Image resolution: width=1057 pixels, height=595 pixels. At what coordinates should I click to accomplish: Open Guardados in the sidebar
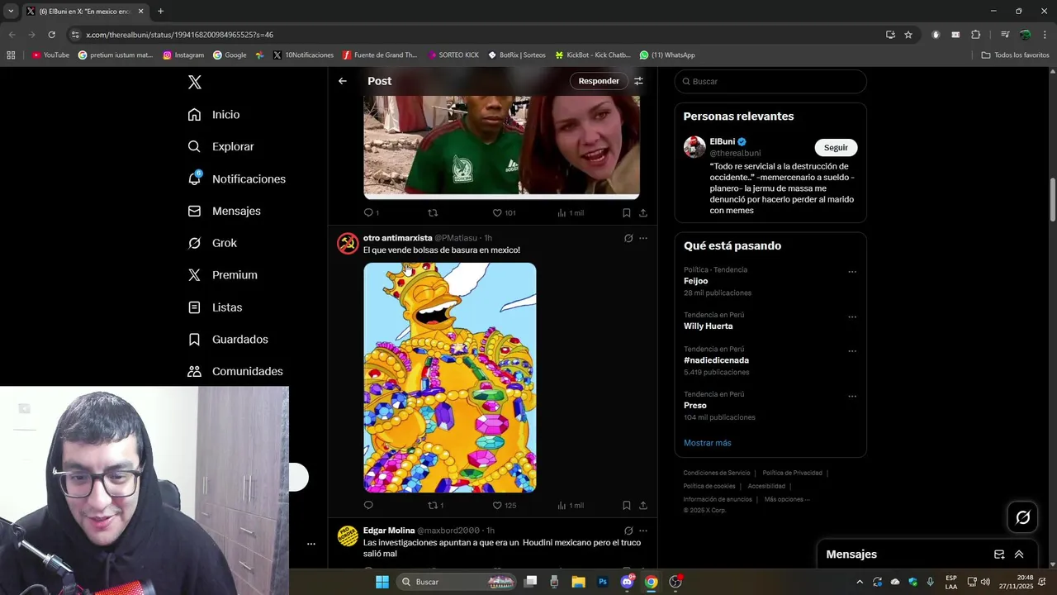[x=228, y=340]
